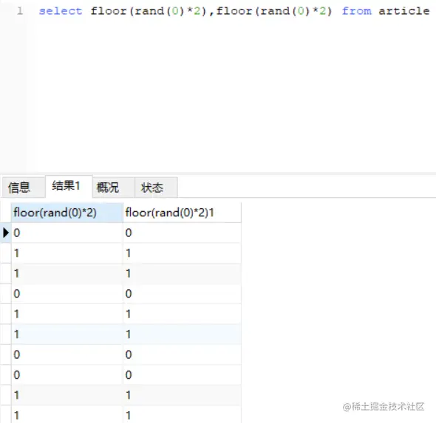
Task: Select first row cell in second column
Action: (182, 233)
